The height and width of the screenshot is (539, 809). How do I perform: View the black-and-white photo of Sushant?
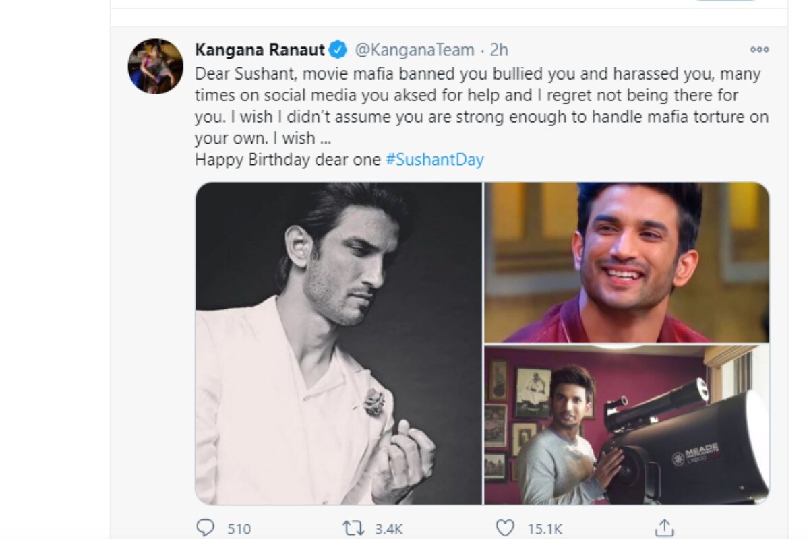pos(337,344)
